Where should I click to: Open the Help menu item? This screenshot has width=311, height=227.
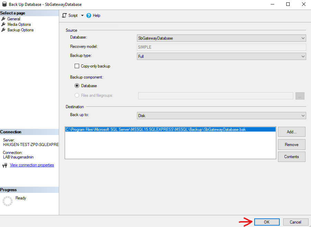(x=96, y=15)
